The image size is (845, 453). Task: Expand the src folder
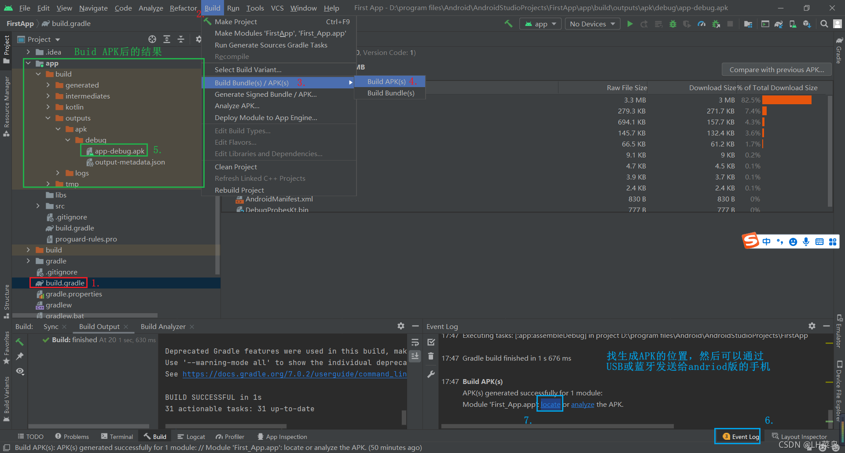coord(38,206)
